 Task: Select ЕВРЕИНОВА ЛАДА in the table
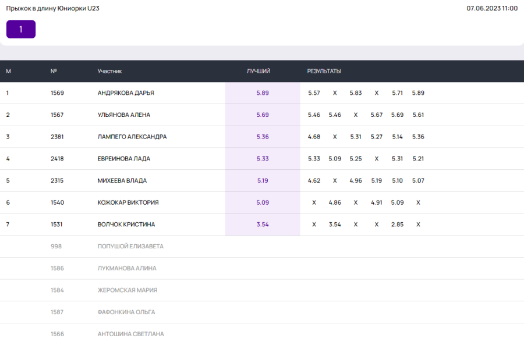pyautogui.click(x=124, y=159)
